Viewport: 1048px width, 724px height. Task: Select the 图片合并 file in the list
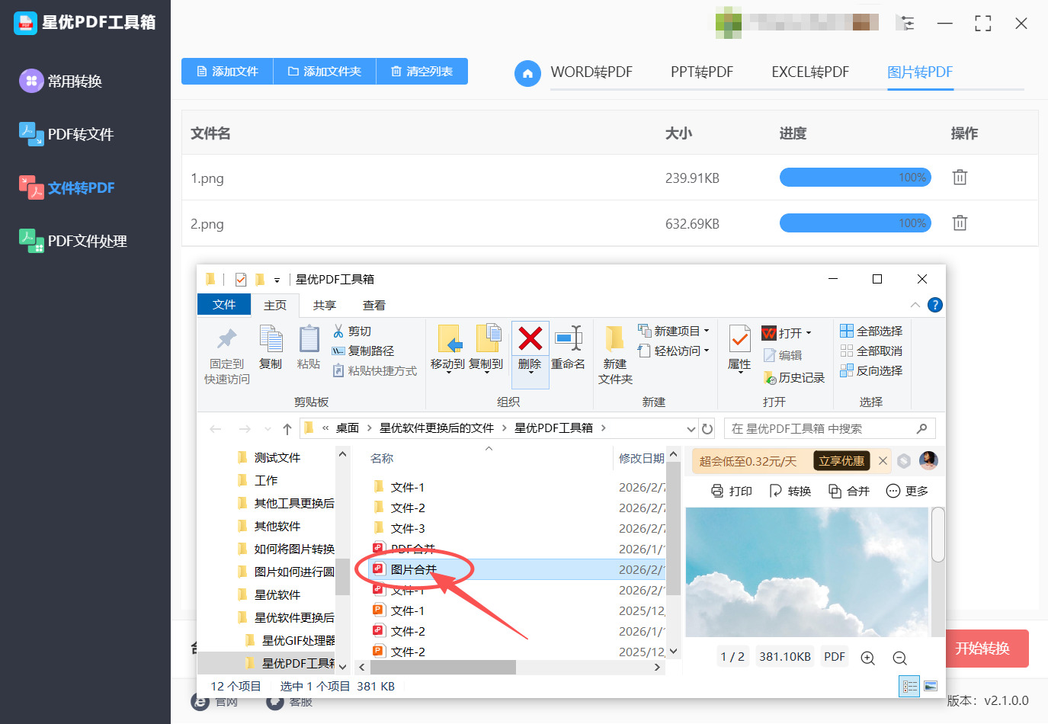click(515, 569)
